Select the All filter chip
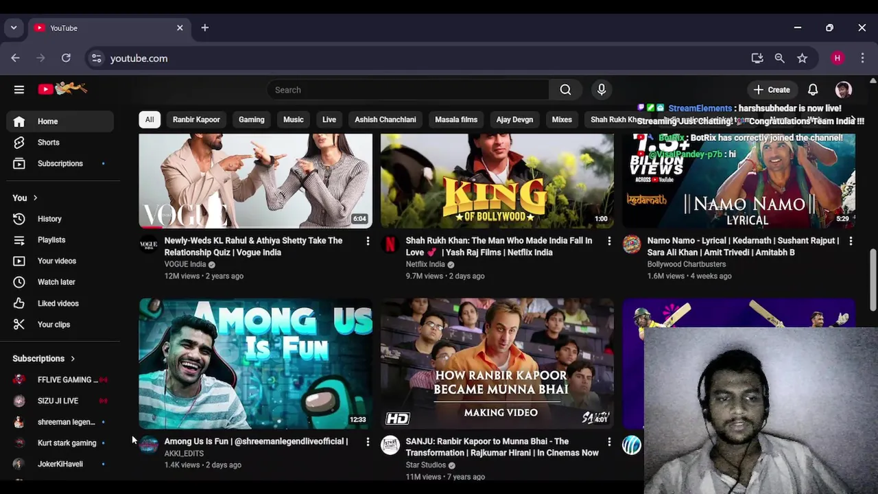878x494 pixels. 149,119
